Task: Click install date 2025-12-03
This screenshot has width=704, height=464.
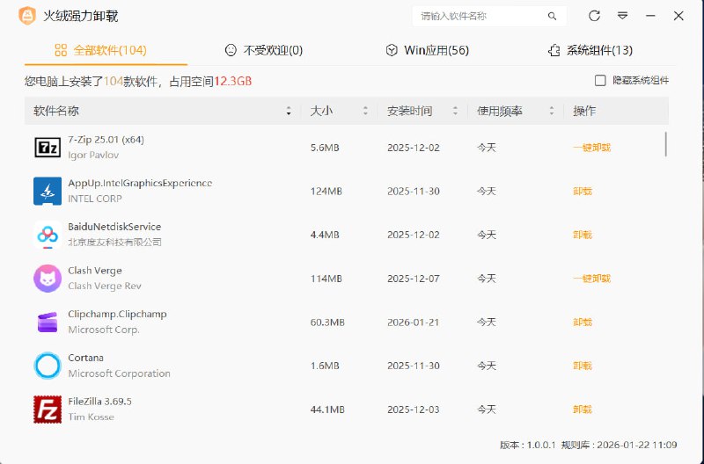Action: point(414,410)
